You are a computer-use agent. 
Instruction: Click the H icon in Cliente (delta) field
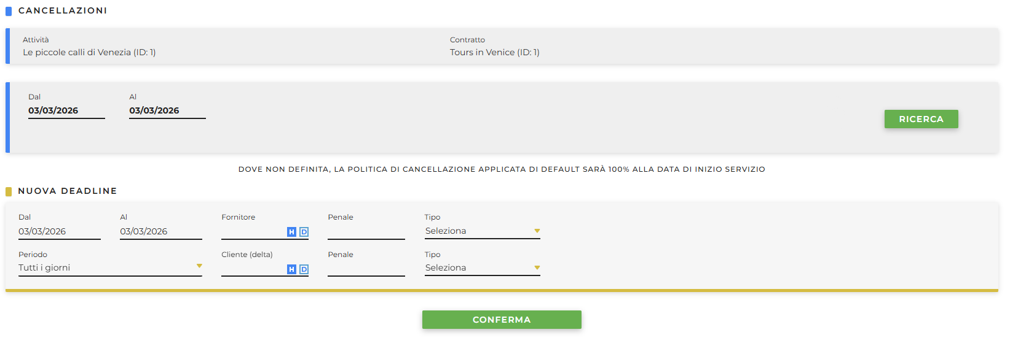(291, 269)
